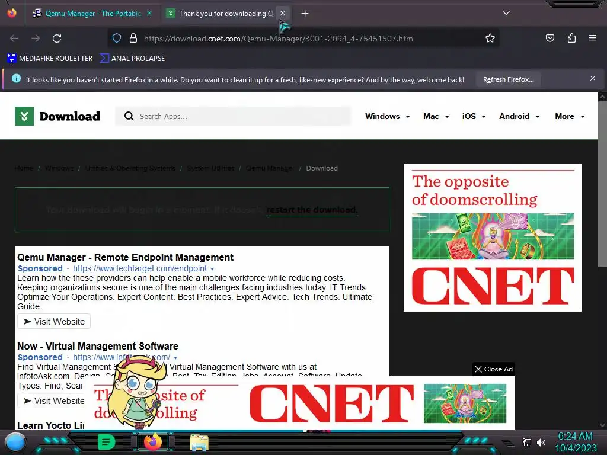
Task: Bookmark this page with the star
Action: coord(490,39)
